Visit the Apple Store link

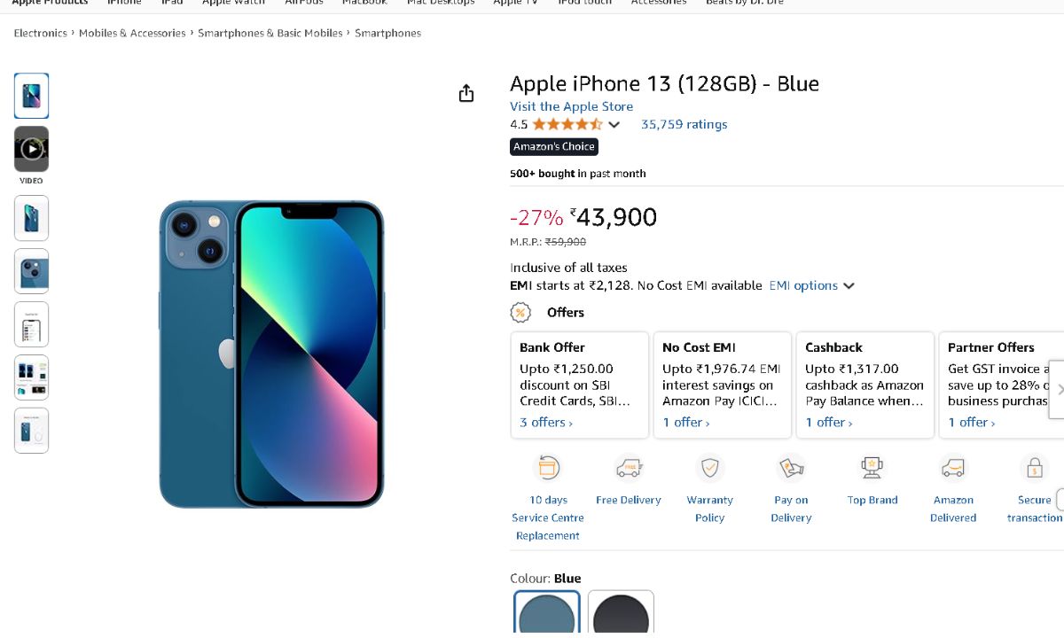571,106
